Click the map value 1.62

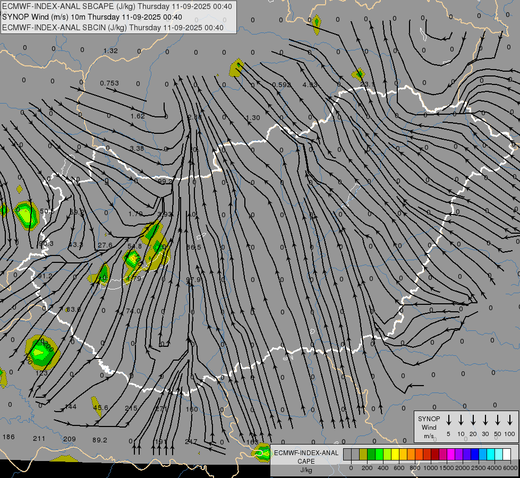click(138, 116)
